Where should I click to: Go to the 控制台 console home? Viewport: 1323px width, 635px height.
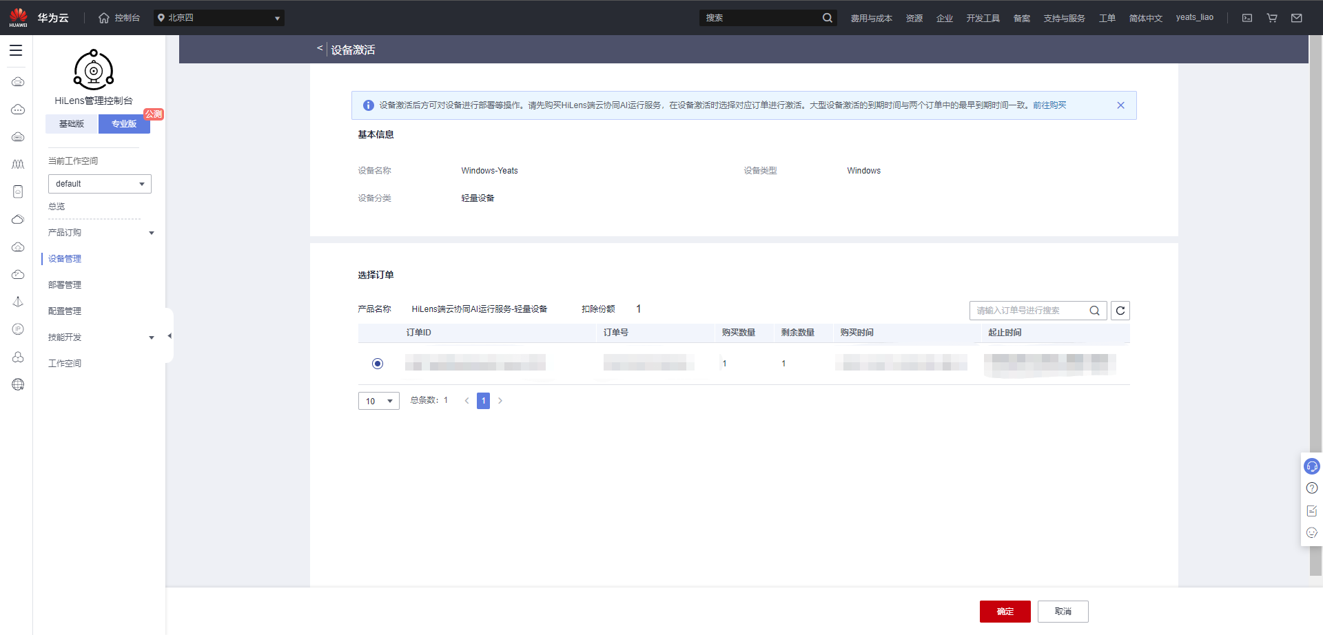pos(119,18)
